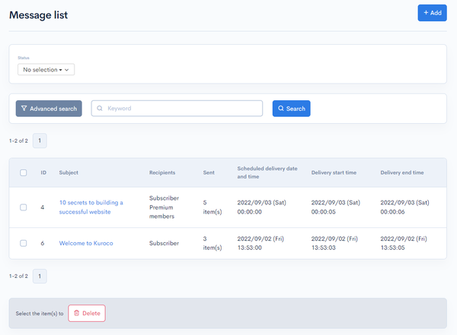Click '3 item(s)' sent count
The width and height of the screenshot is (457, 335).
213,243
